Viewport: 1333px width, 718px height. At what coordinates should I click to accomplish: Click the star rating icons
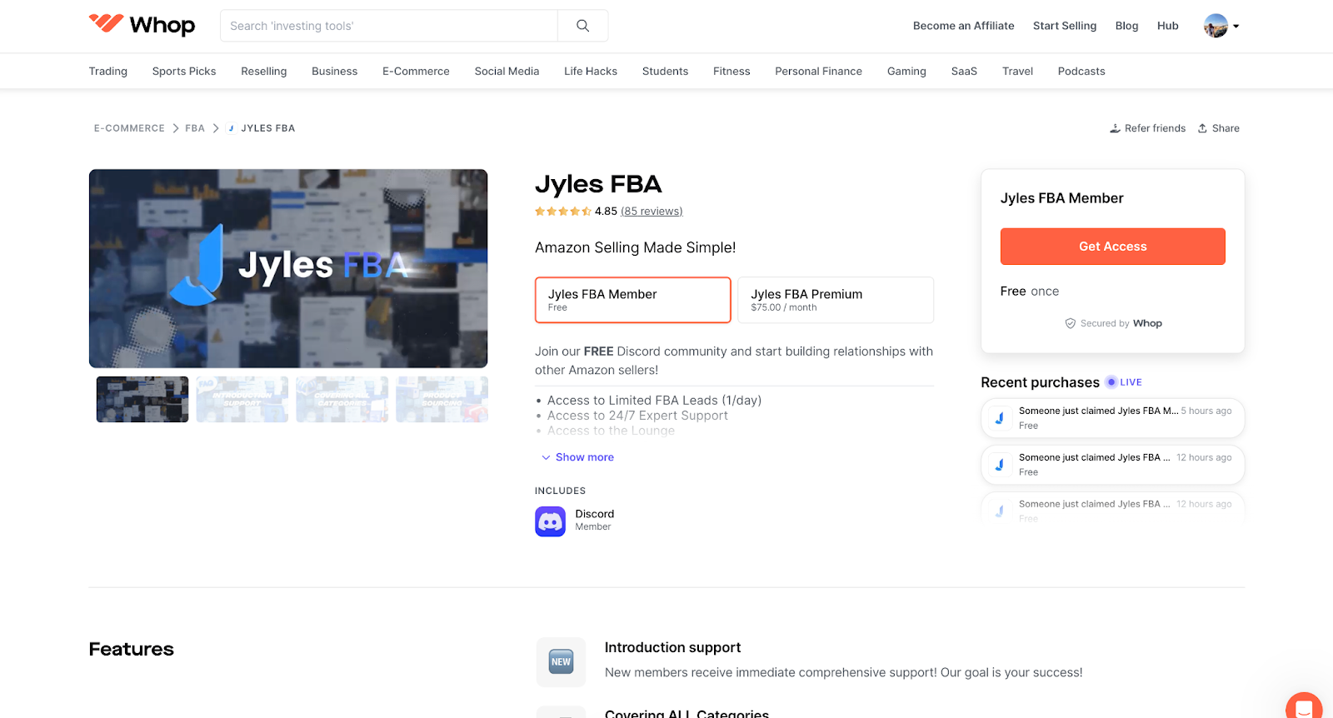click(563, 212)
